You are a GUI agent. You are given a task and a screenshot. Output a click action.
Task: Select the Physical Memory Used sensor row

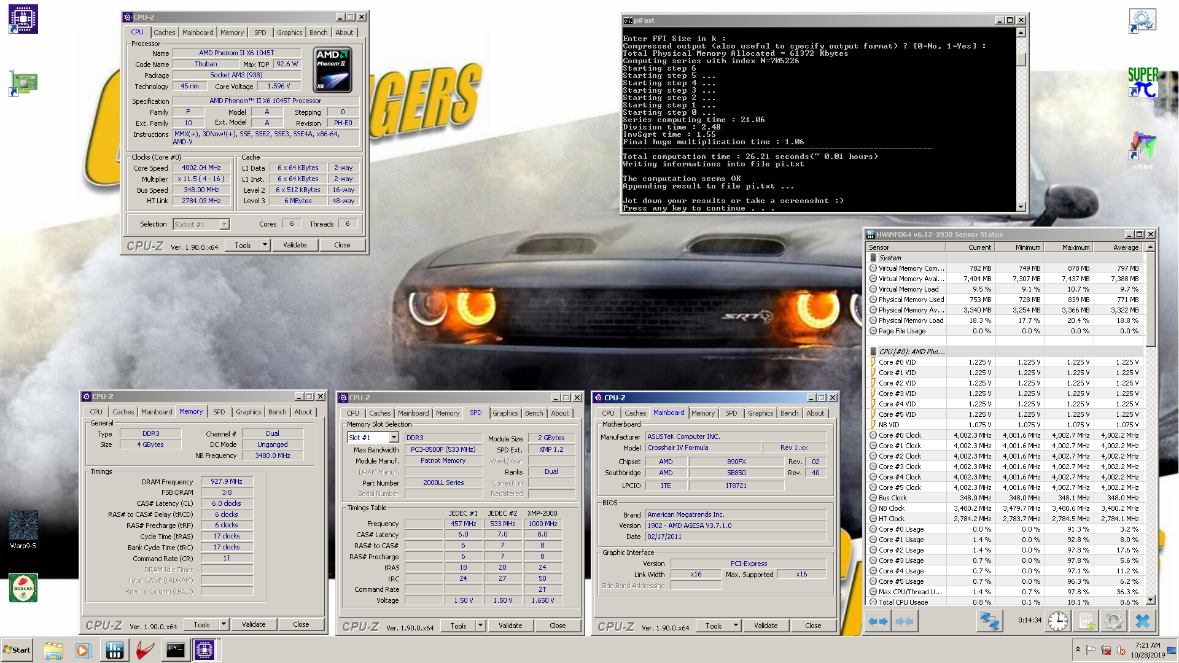pos(1005,300)
